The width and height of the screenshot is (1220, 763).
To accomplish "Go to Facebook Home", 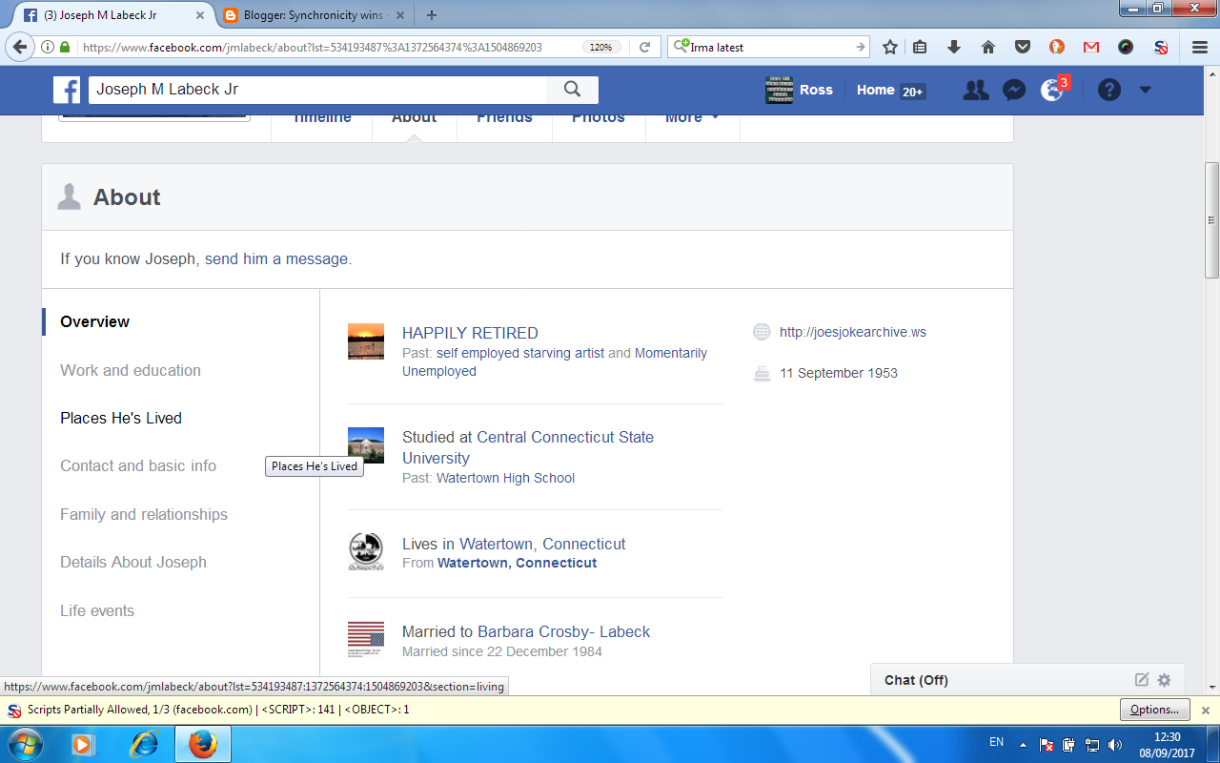I will (x=875, y=90).
